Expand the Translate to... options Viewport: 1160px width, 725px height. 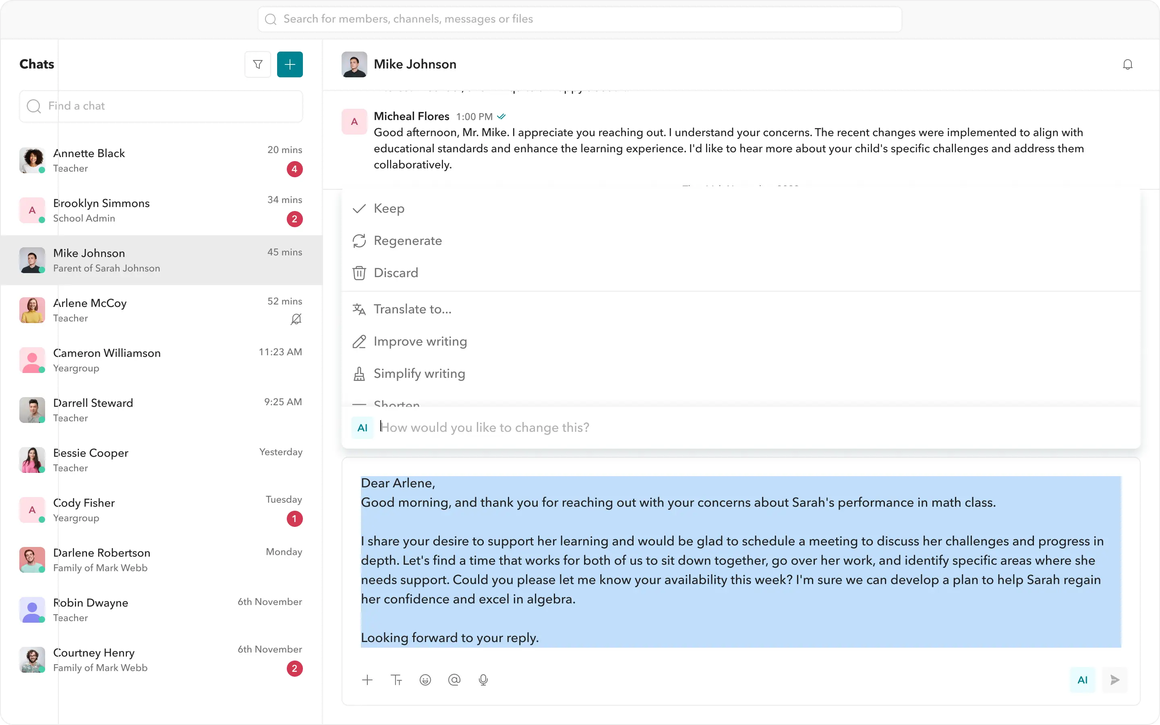(x=413, y=309)
